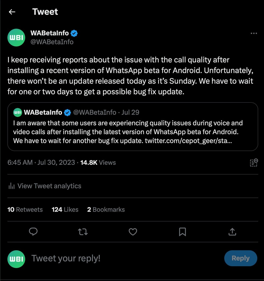The image size is (264, 281).
Task: Click the @WABetaInfo handle under name
Action: pyautogui.click(x=52, y=42)
